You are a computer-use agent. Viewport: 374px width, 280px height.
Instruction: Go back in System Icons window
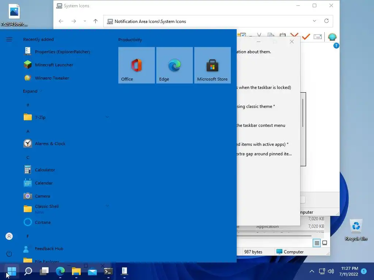(61, 21)
